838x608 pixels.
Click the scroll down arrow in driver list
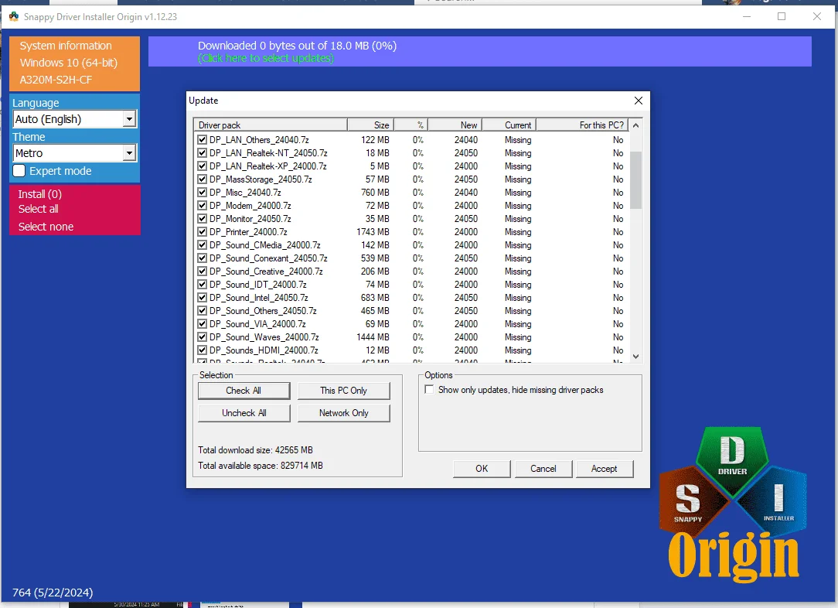(x=635, y=356)
